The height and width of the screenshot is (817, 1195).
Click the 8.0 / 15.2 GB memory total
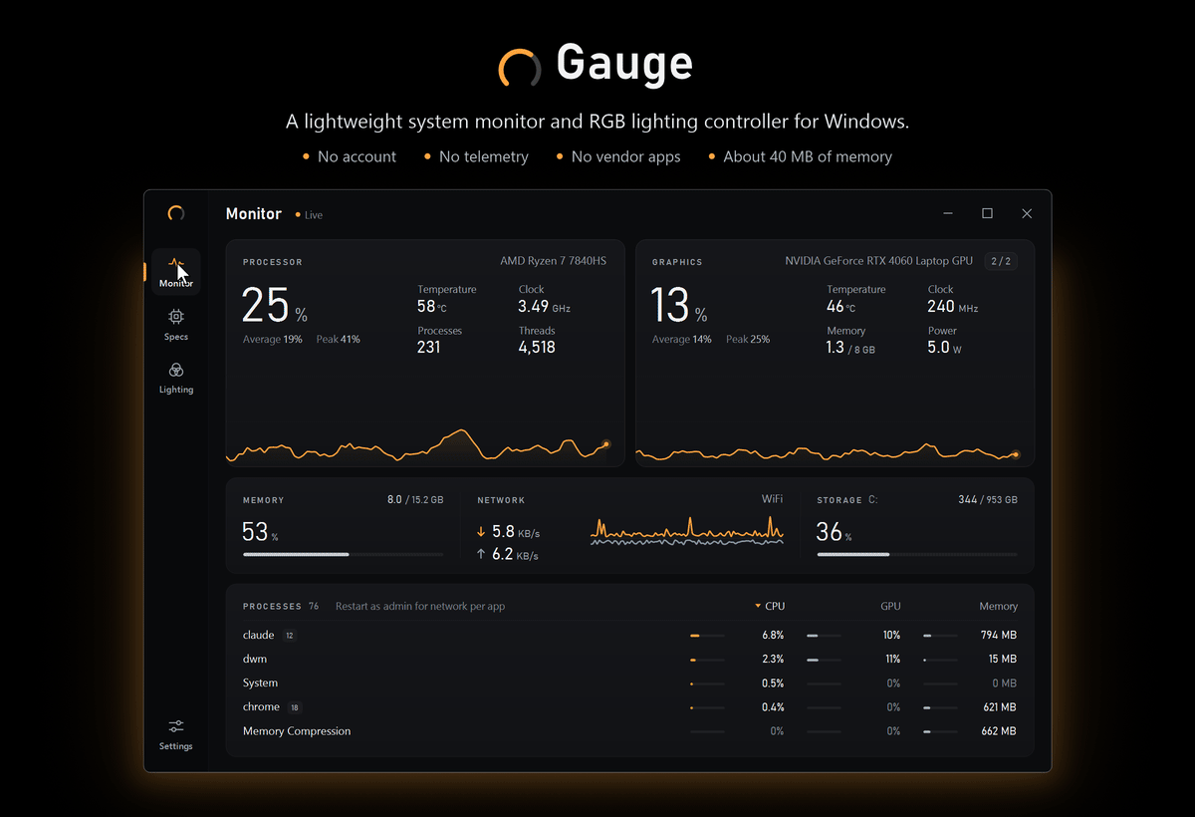pyautogui.click(x=415, y=499)
